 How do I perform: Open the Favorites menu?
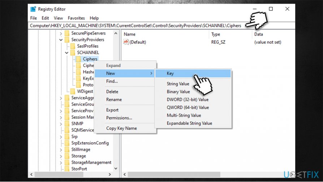[76, 18]
